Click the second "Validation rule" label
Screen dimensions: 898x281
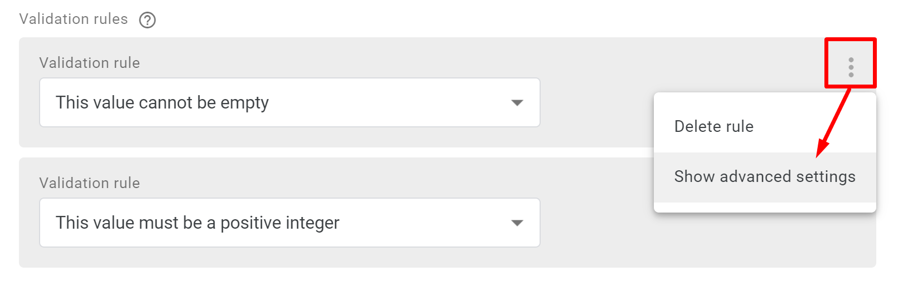89,183
